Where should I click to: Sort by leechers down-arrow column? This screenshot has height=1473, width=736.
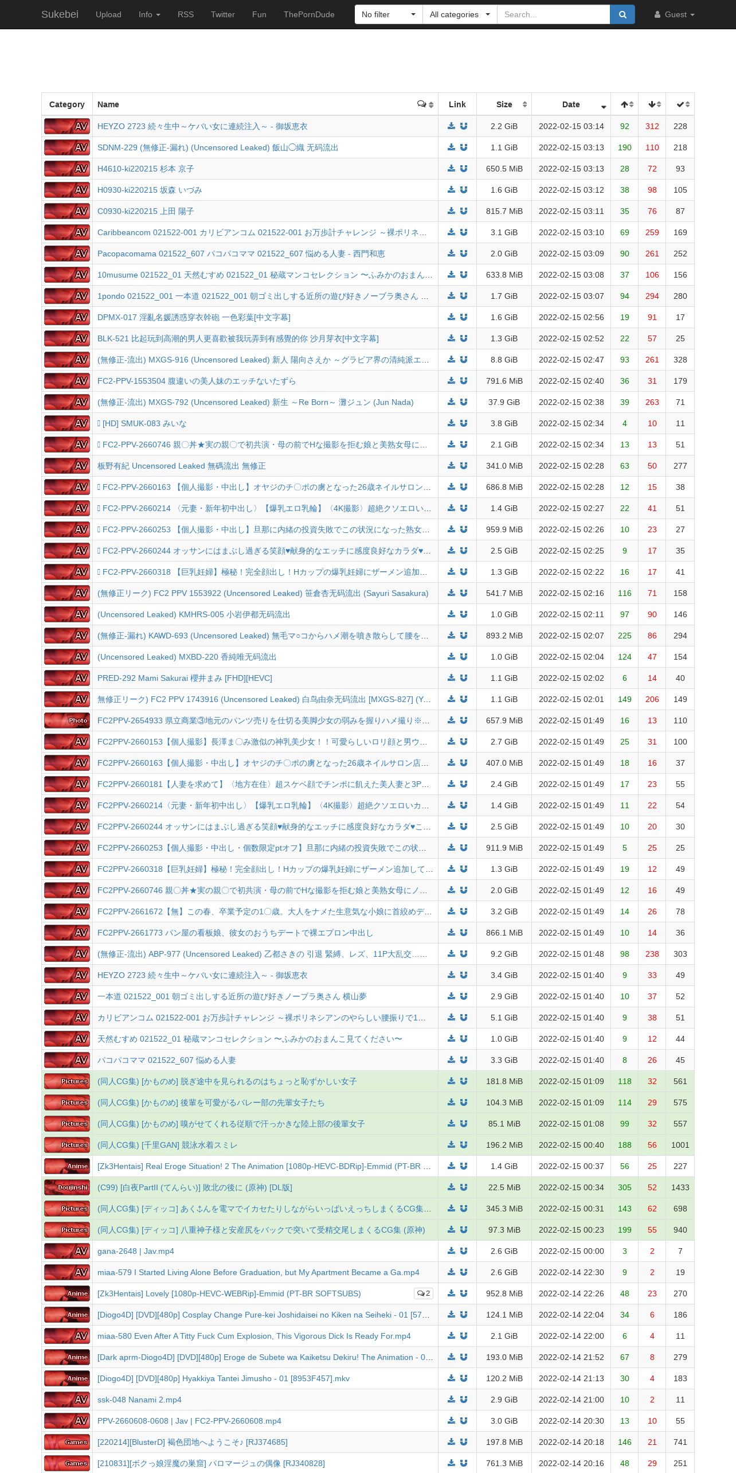(652, 104)
